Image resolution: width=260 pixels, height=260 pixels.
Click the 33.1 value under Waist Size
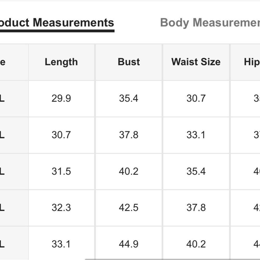(x=196, y=135)
